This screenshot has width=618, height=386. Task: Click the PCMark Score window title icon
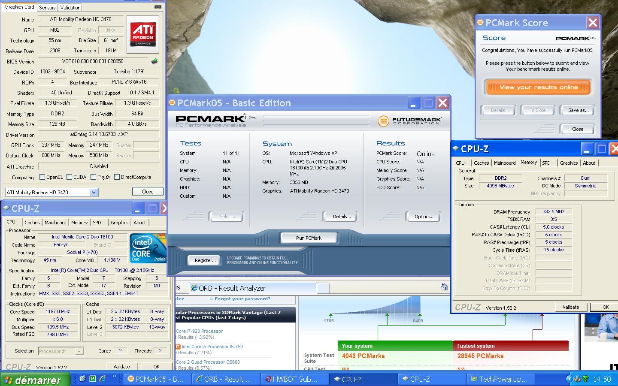click(481, 23)
